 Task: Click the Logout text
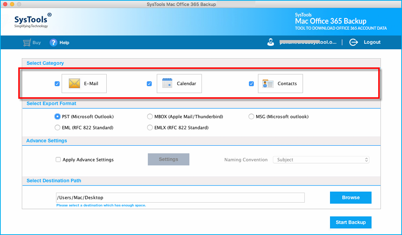click(x=372, y=42)
